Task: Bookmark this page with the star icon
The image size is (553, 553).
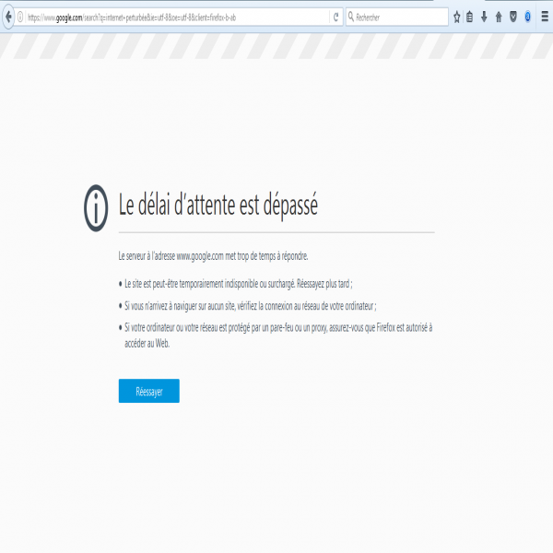Action: click(x=457, y=17)
